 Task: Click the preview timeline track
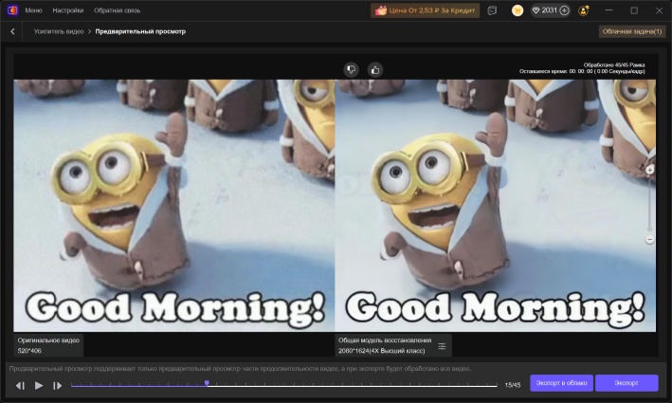[x=284, y=386]
